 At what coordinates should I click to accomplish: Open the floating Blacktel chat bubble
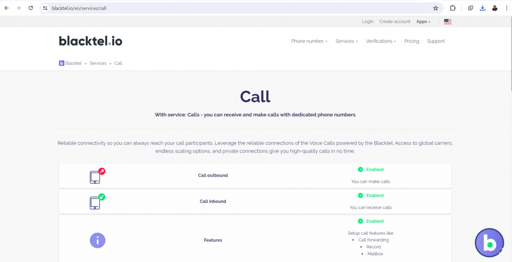pos(489,243)
